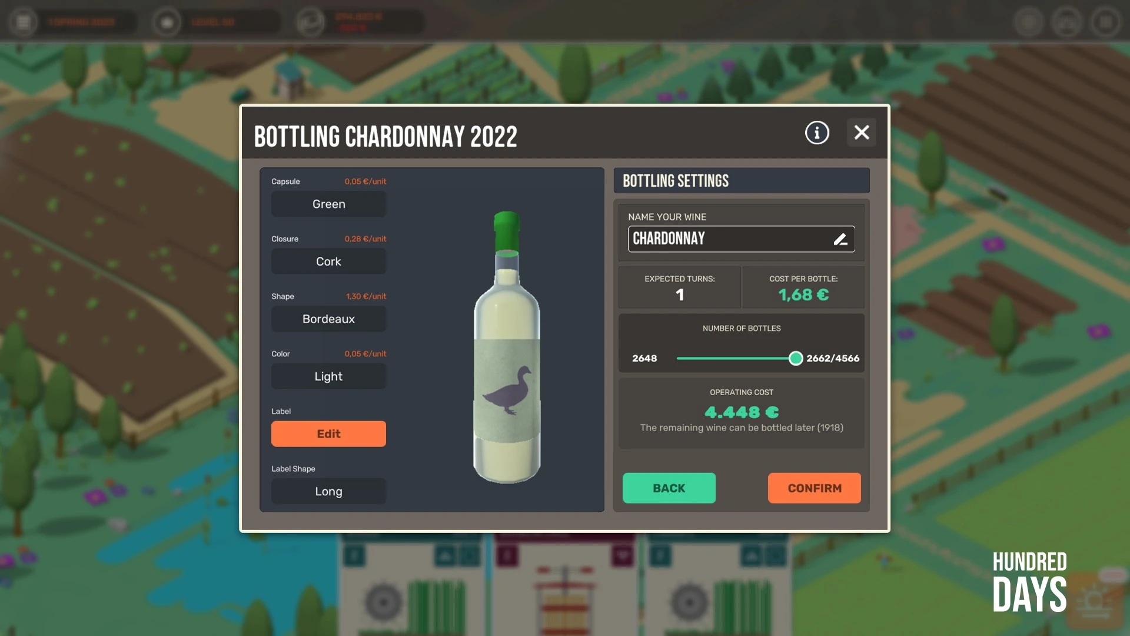The height and width of the screenshot is (636, 1130).
Task: Go back with the BACK button
Action: (x=669, y=488)
